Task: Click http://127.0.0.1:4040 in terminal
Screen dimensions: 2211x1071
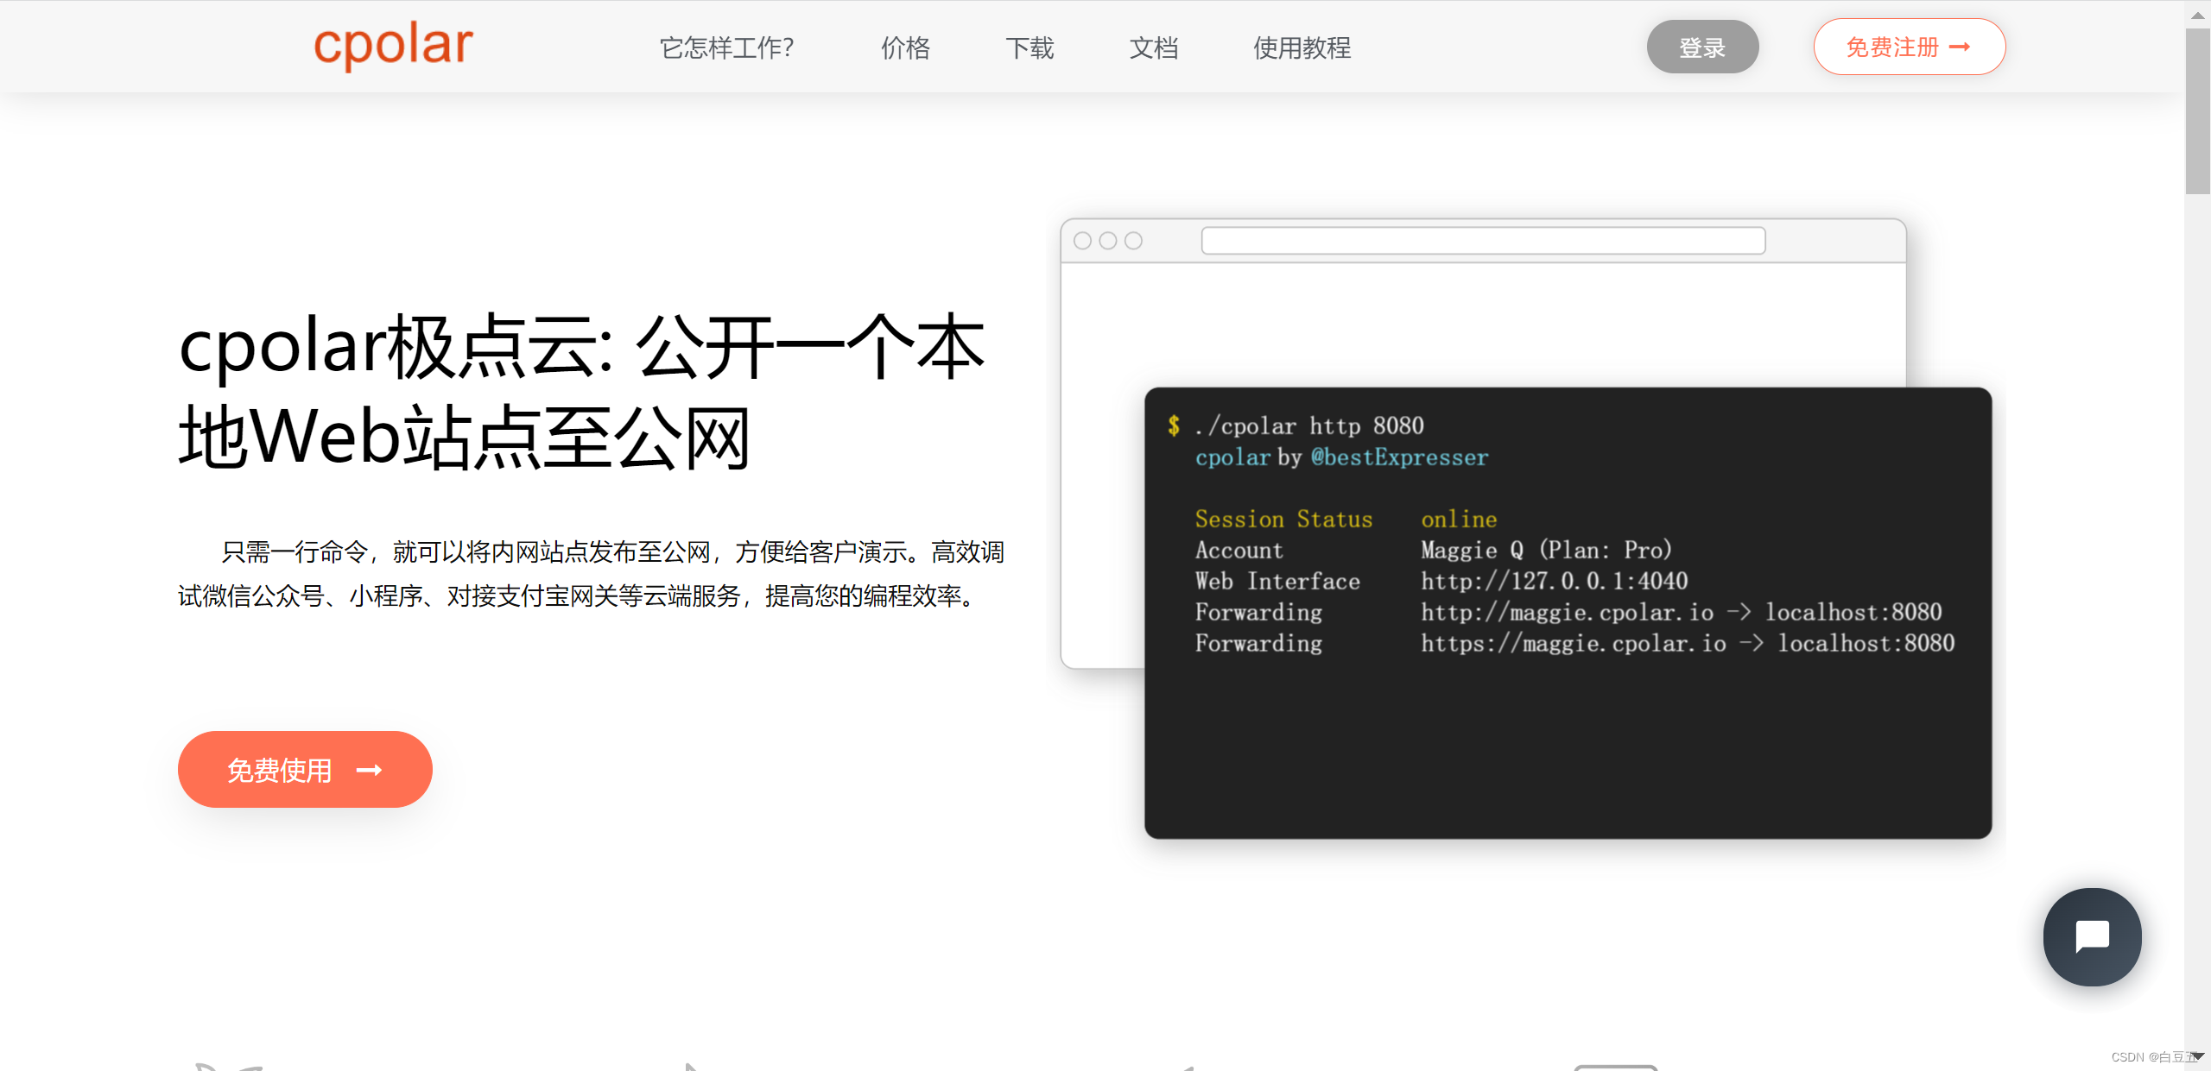Action: tap(1554, 581)
